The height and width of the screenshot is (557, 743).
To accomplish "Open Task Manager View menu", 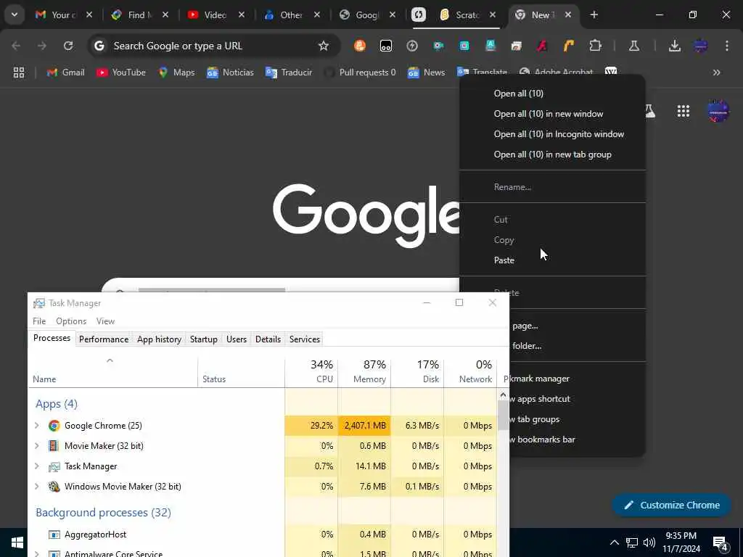I will [x=105, y=321].
